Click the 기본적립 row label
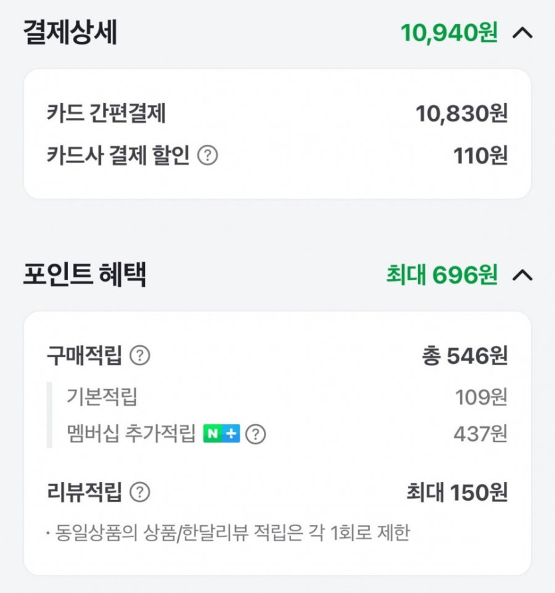The height and width of the screenshot is (593, 555). point(102,397)
